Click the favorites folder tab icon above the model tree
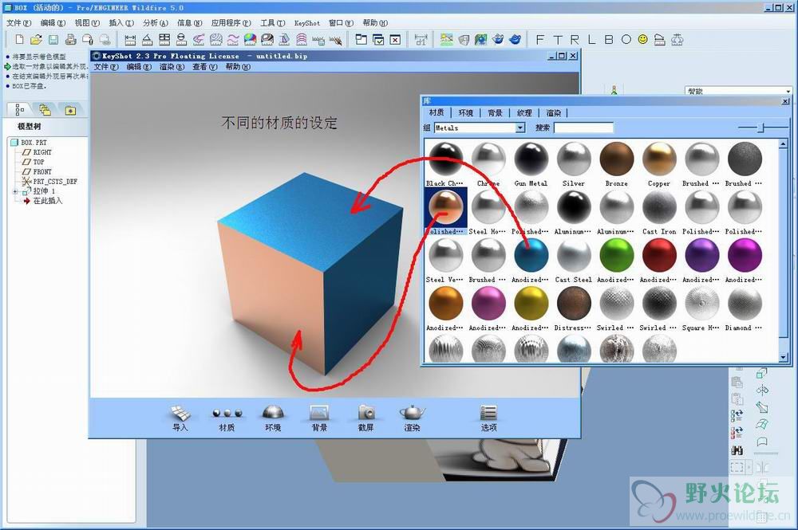798x530 pixels. click(x=70, y=110)
